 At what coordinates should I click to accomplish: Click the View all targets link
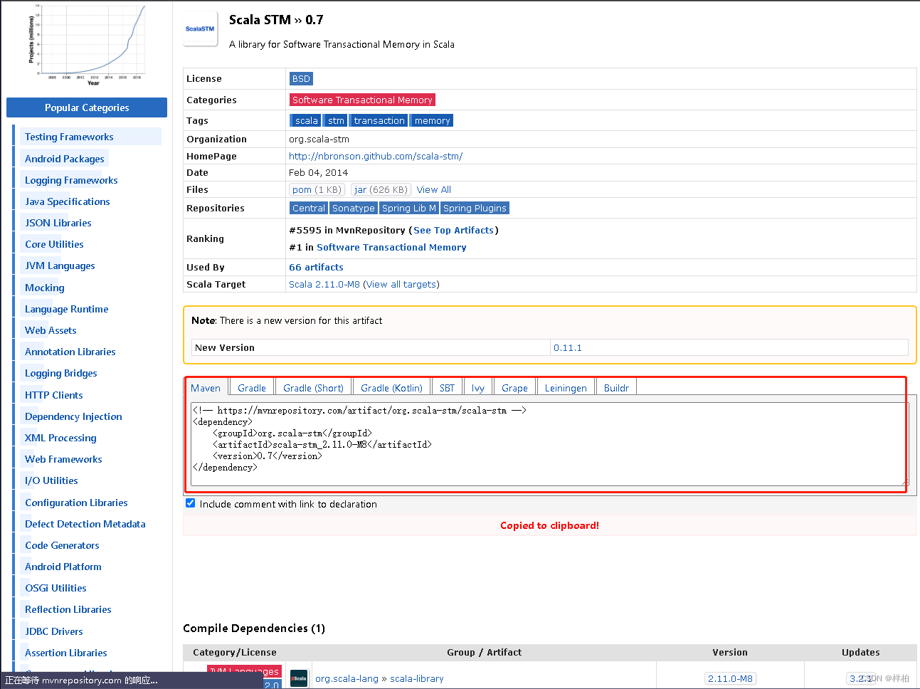401,285
